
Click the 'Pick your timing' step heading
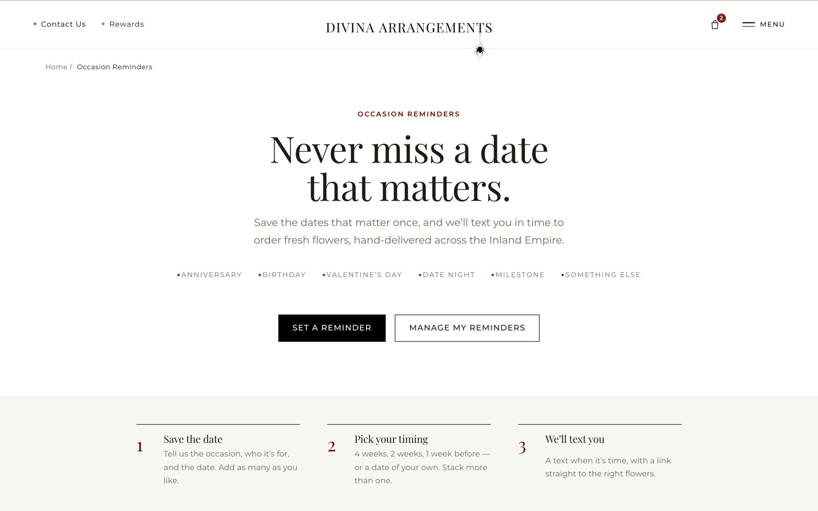tap(391, 439)
